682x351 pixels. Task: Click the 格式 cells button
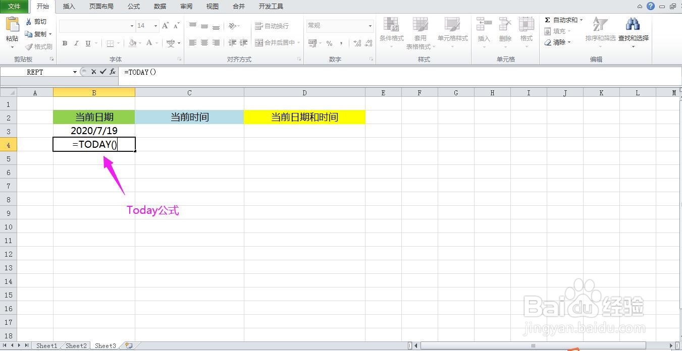coord(526,33)
